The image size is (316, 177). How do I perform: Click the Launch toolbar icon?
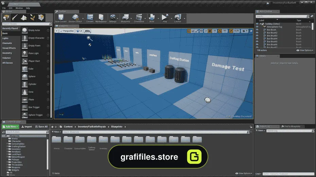[178, 18]
